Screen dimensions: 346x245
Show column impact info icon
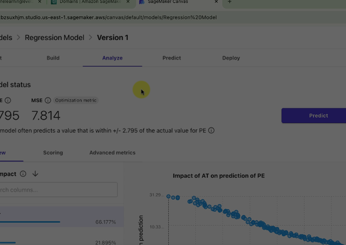pos(23,174)
